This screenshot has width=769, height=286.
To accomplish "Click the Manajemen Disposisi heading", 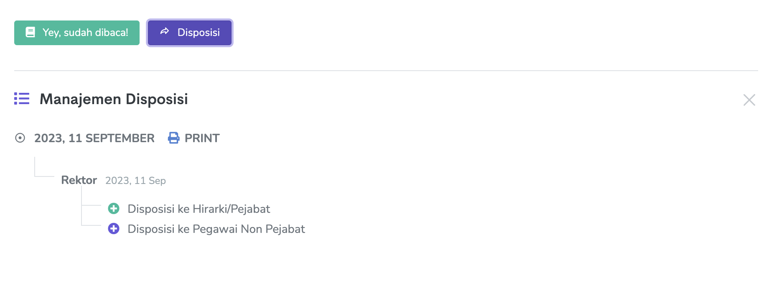I will [x=114, y=99].
